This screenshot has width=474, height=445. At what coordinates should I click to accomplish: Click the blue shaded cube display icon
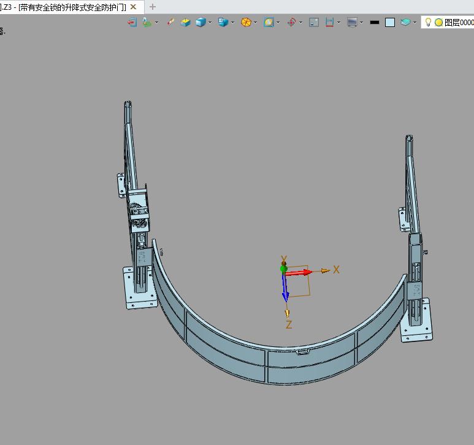pyautogui.click(x=201, y=22)
